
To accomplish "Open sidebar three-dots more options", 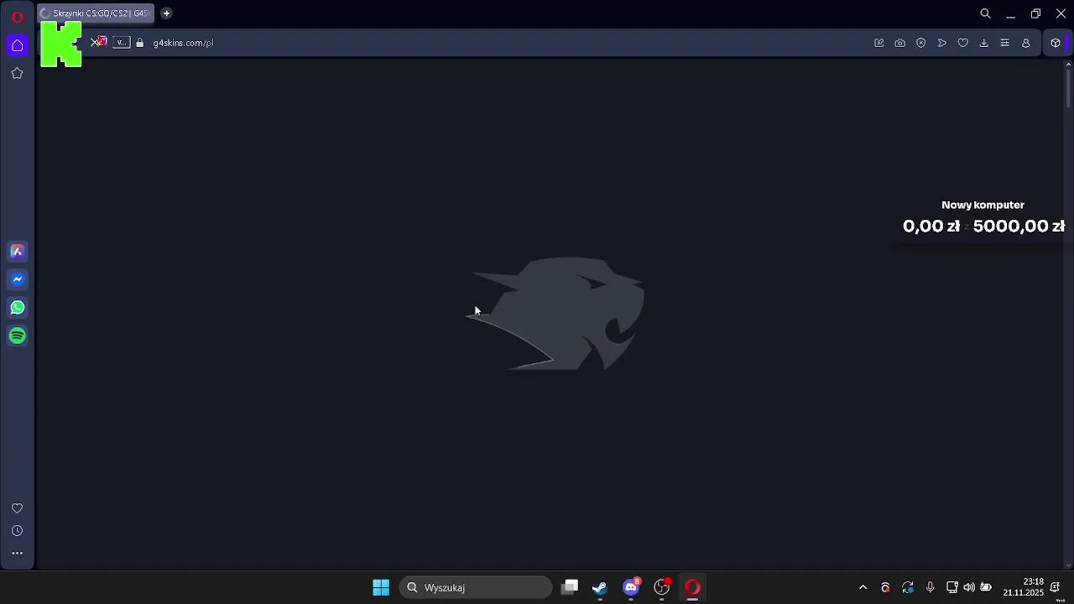I will click(x=17, y=553).
